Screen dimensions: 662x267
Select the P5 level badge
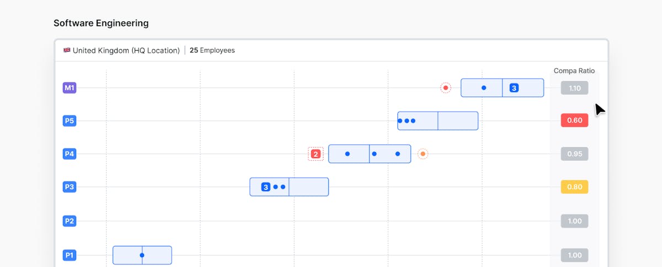coord(70,121)
